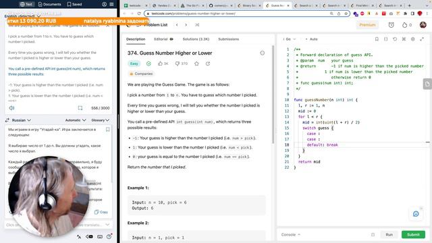Go to the next LeetCode problem
The width and height of the screenshot is (432, 243).
pyautogui.click(x=186, y=25)
